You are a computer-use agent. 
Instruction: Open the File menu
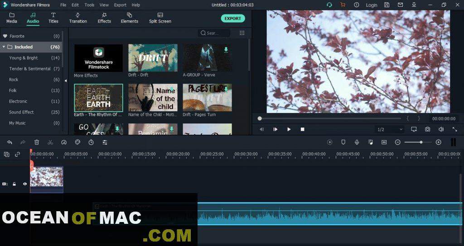[63, 5]
